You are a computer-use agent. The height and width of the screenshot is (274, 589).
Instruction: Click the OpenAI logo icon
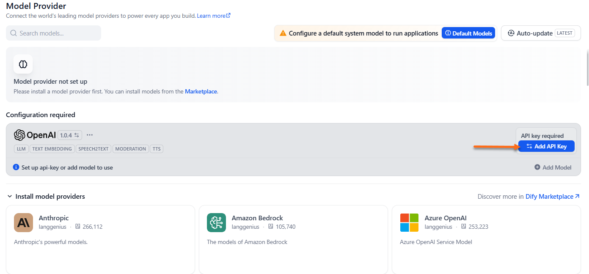(x=19, y=135)
